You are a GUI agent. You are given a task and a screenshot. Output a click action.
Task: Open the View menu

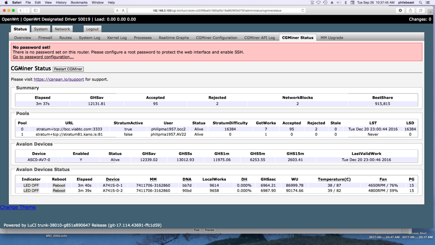48,2
